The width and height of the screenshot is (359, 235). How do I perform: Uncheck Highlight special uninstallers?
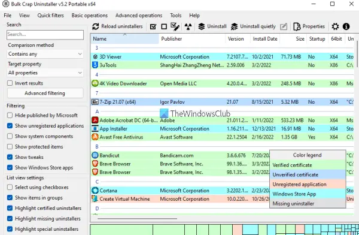pyautogui.click(x=10, y=229)
